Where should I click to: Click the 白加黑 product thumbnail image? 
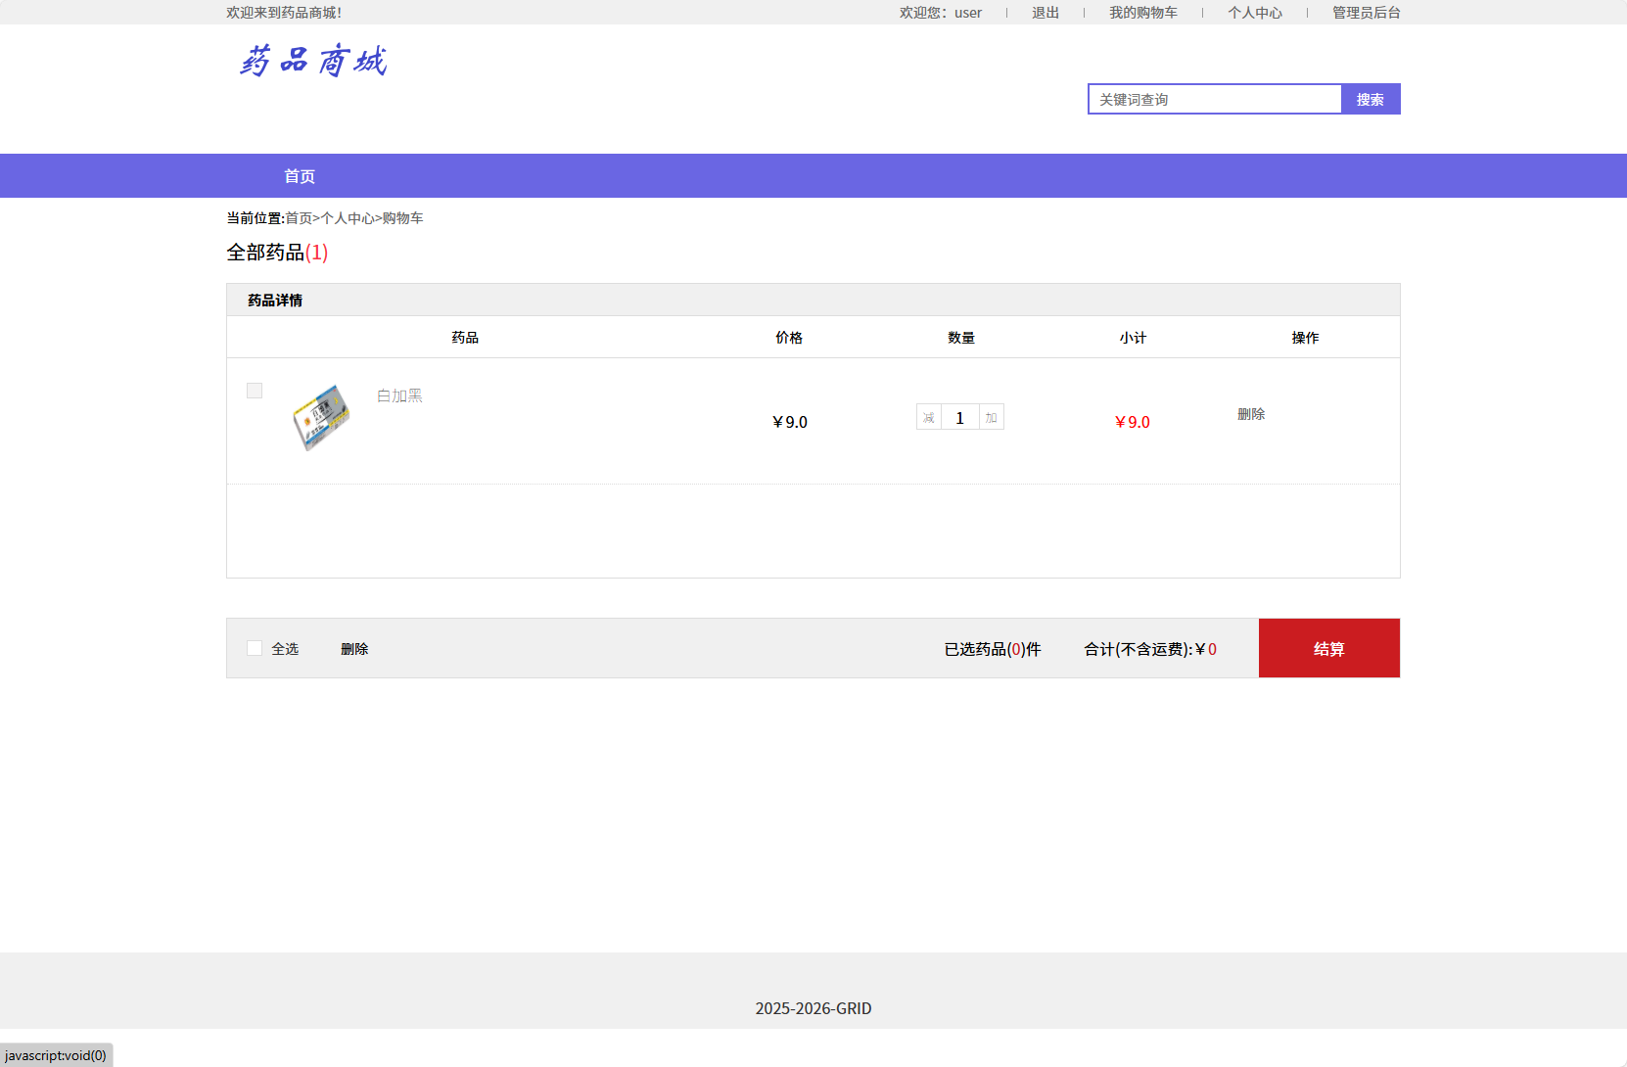[321, 417]
